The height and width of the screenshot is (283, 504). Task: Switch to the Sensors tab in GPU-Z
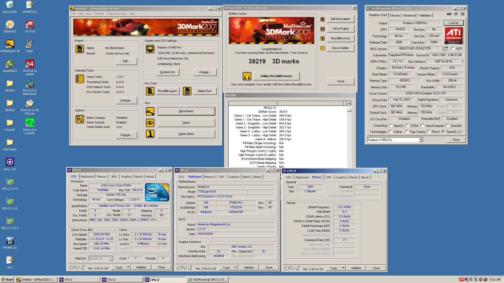click(395, 15)
